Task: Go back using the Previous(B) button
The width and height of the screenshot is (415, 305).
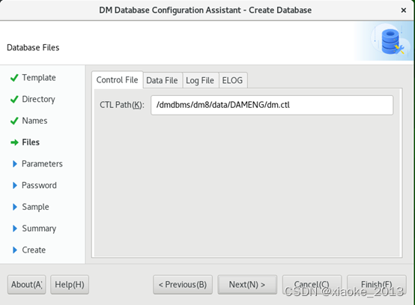Action: (183, 285)
